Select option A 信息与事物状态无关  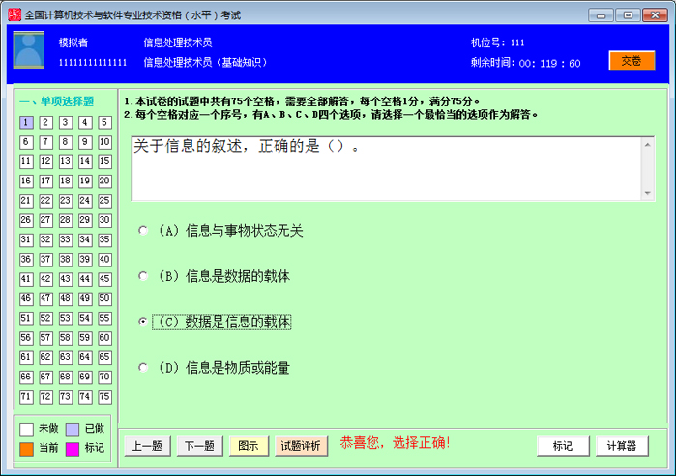click(144, 231)
